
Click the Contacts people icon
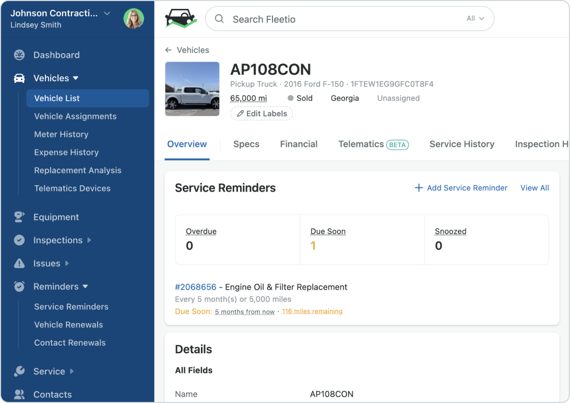[19, 394]
